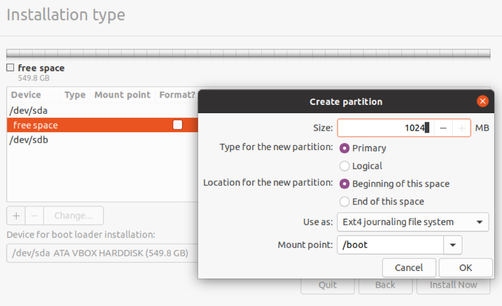Screen dimensions: 502x306
Task: Select Primary partition type
Action: (x=344, y=148)
